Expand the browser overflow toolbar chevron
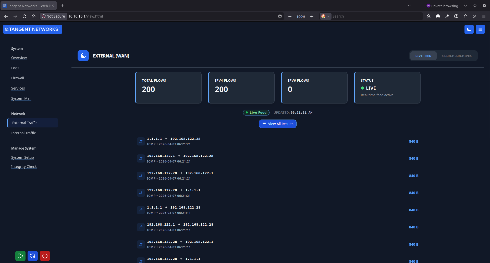The height and width of the screenshot is (263, 490). (x=474, y=16)
